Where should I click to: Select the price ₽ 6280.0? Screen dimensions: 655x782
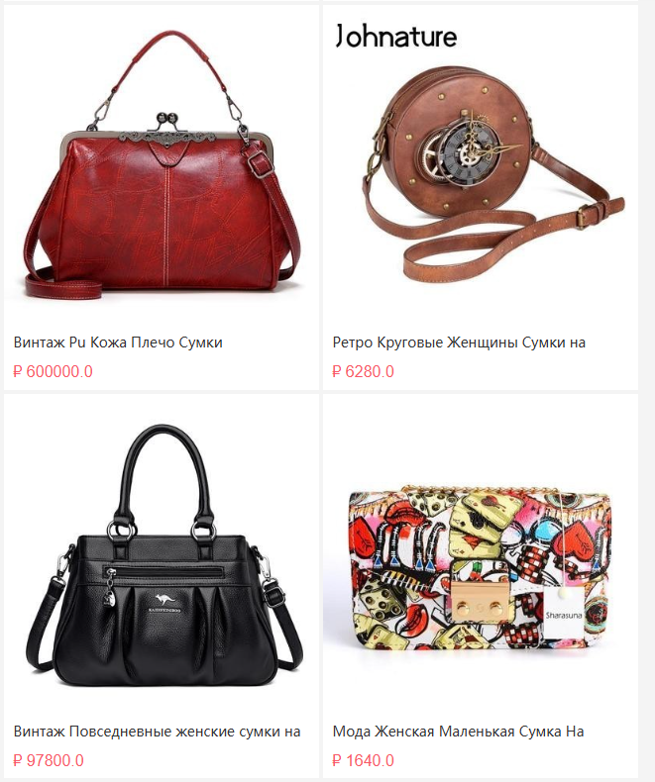click(x=363, y=371)
